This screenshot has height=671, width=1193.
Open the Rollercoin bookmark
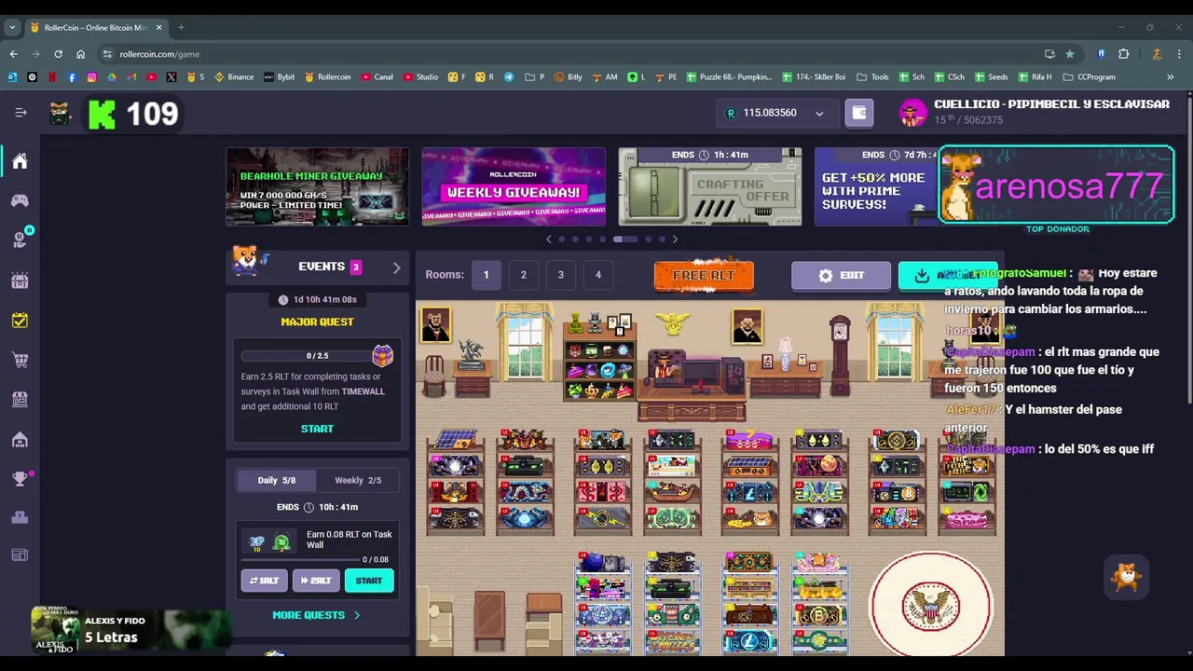click(x=328, y=77)
